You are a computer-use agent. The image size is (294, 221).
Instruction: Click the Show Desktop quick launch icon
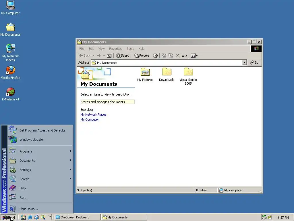pos(24,217)
